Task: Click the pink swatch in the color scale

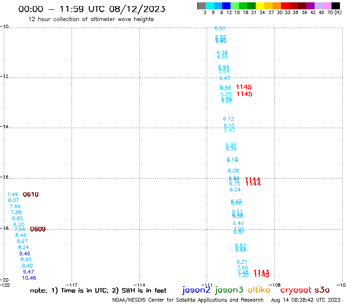Action: tap(327, 6)
